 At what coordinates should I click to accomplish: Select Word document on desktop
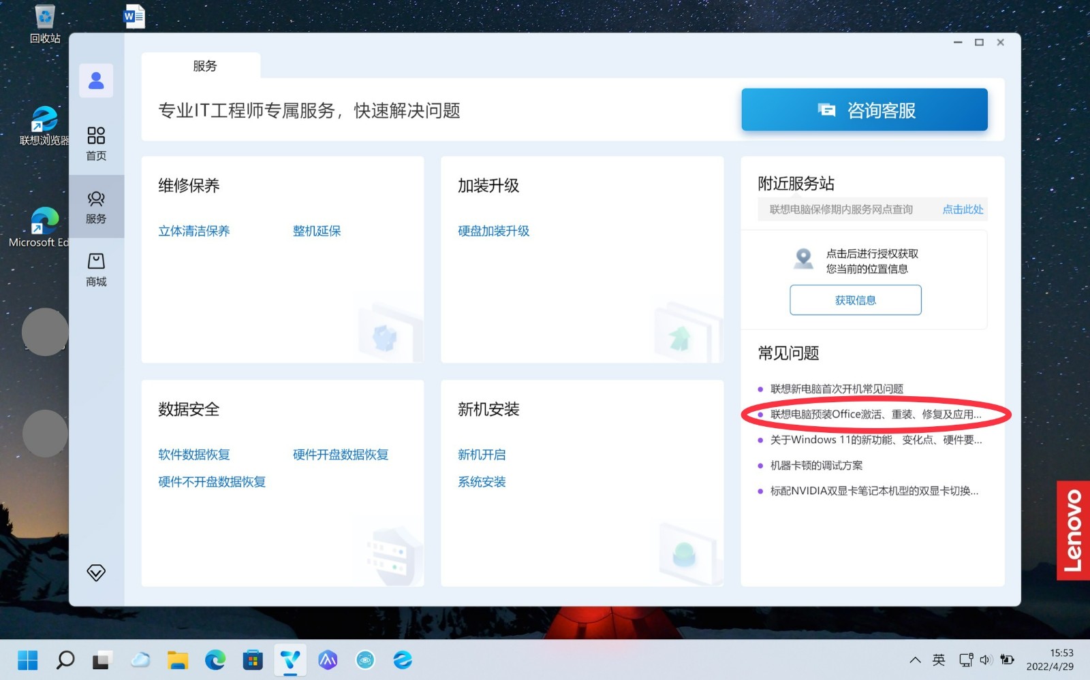[134, 16]
